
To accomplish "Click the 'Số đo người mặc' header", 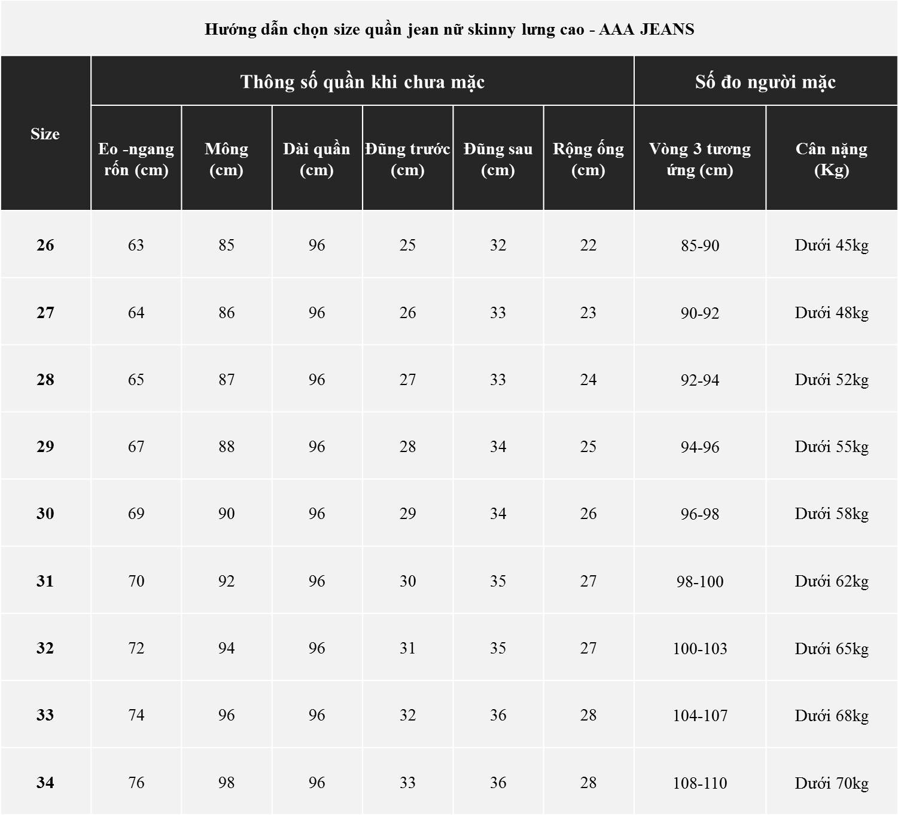I will tap(765, 82).
